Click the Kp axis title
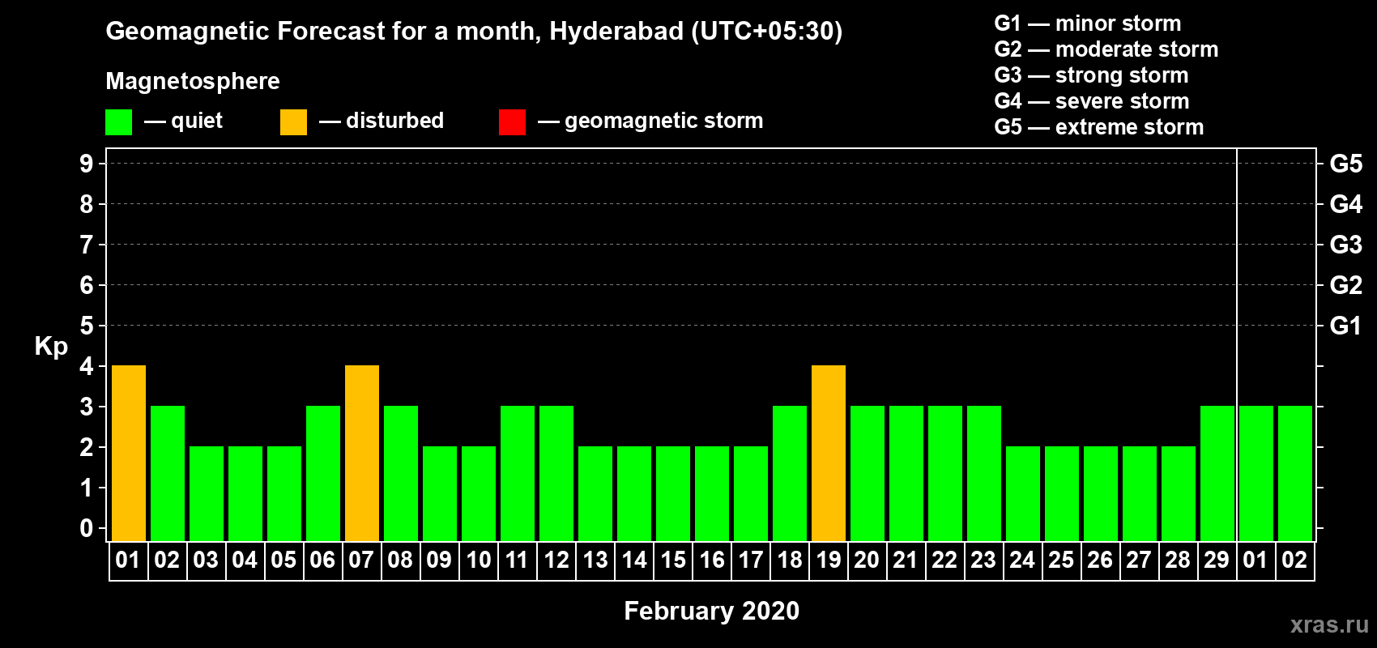This screenshot has height=648, width=1377. click(51, 346)
